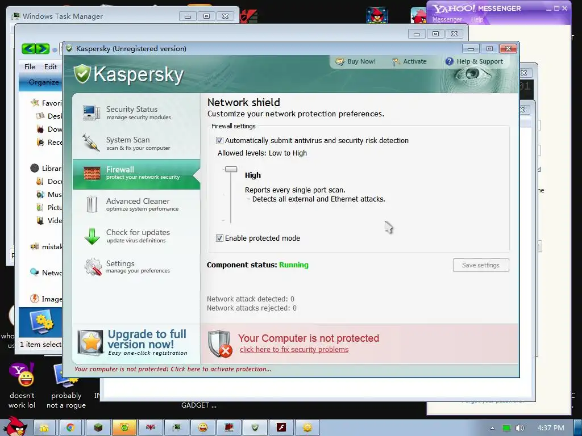Viewport: 582px width, 436px height.
Task: Click the Kaspersky shield logo in header
Action: [82, 74]
